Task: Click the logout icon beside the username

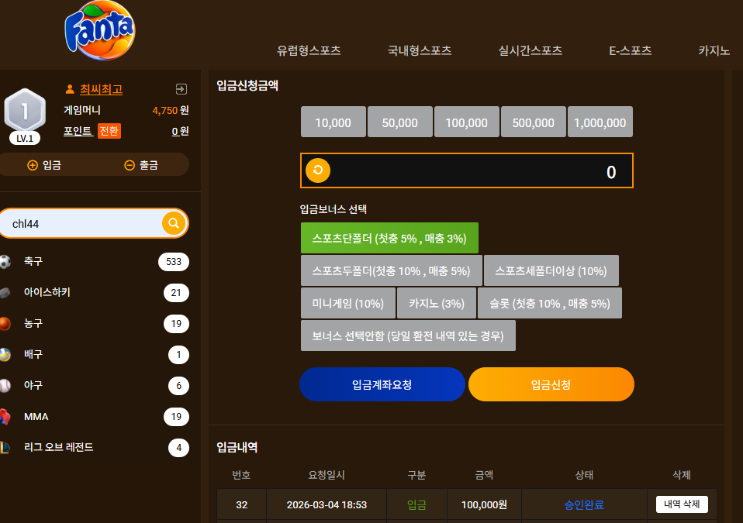Action: [x=181, y=89]
